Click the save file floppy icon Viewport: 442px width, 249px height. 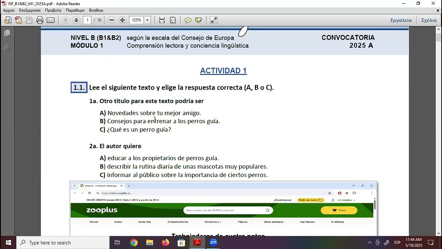pos(29,20)
